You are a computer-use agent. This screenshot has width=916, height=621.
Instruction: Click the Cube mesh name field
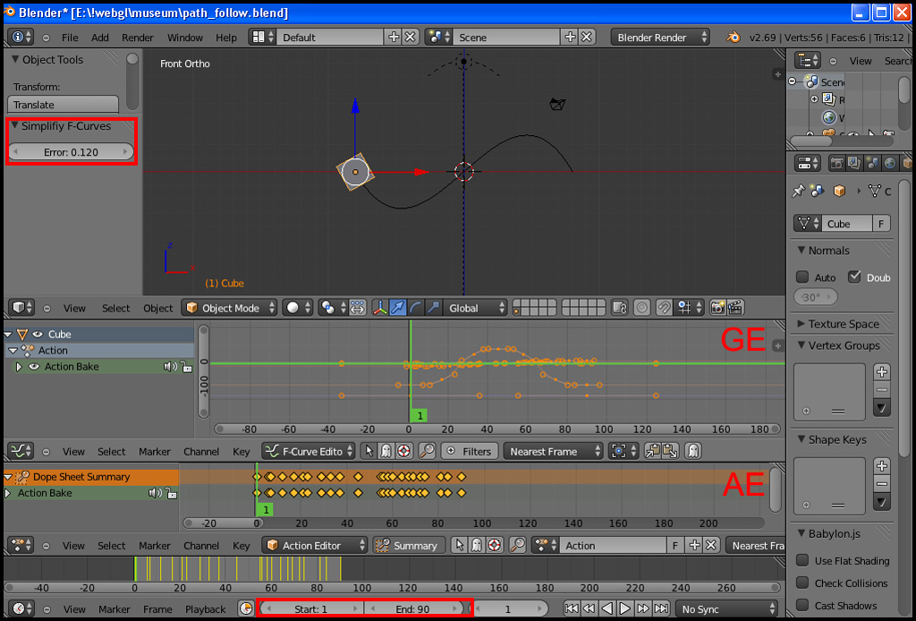pos(846,223)
